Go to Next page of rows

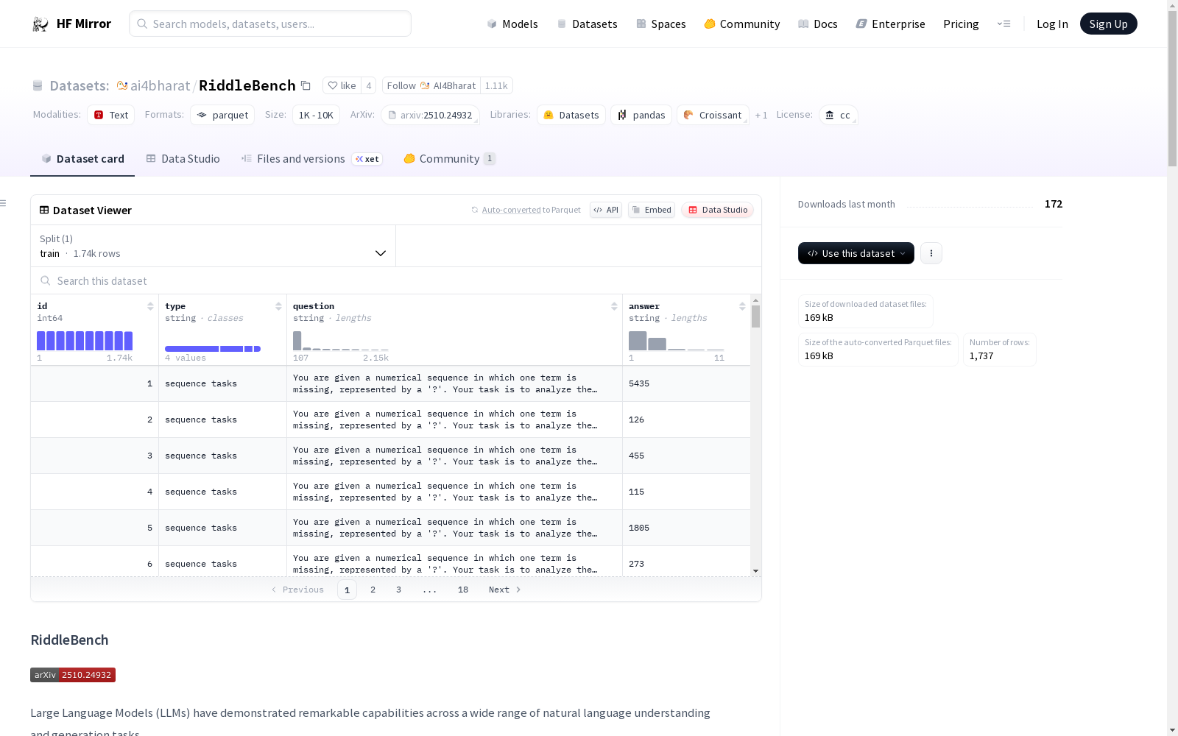pyautogui.click(x=504, y=590)
